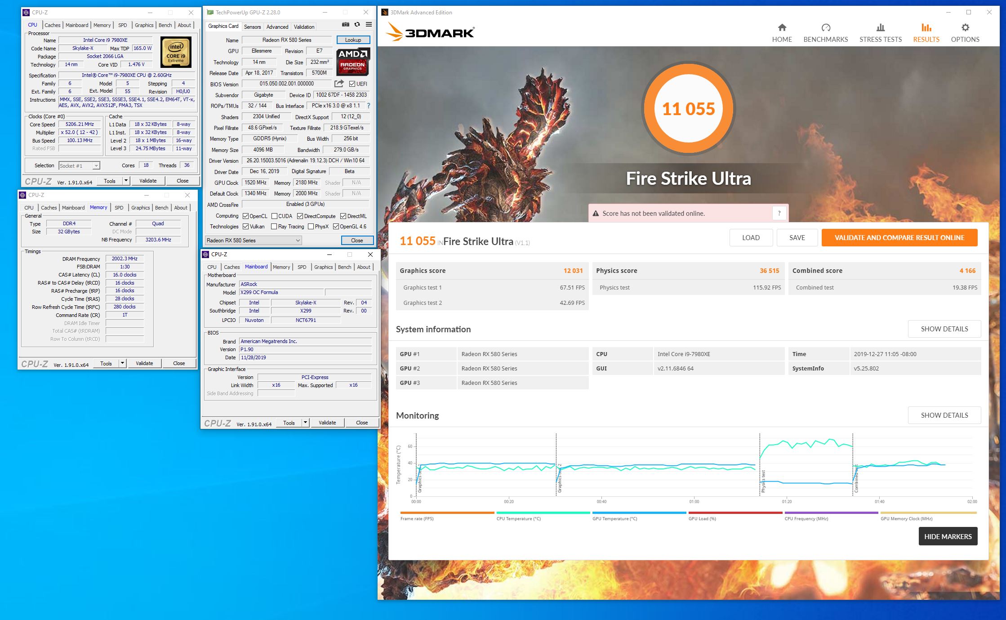
Task: Open the Socket #1 selection dropdown
Action: click(x=79, y=166)
